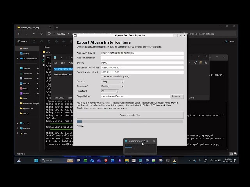Viewport: 250px width, 187px height.
Task: Open File Explorer taskbar icon
Action: tap(127, 161)
